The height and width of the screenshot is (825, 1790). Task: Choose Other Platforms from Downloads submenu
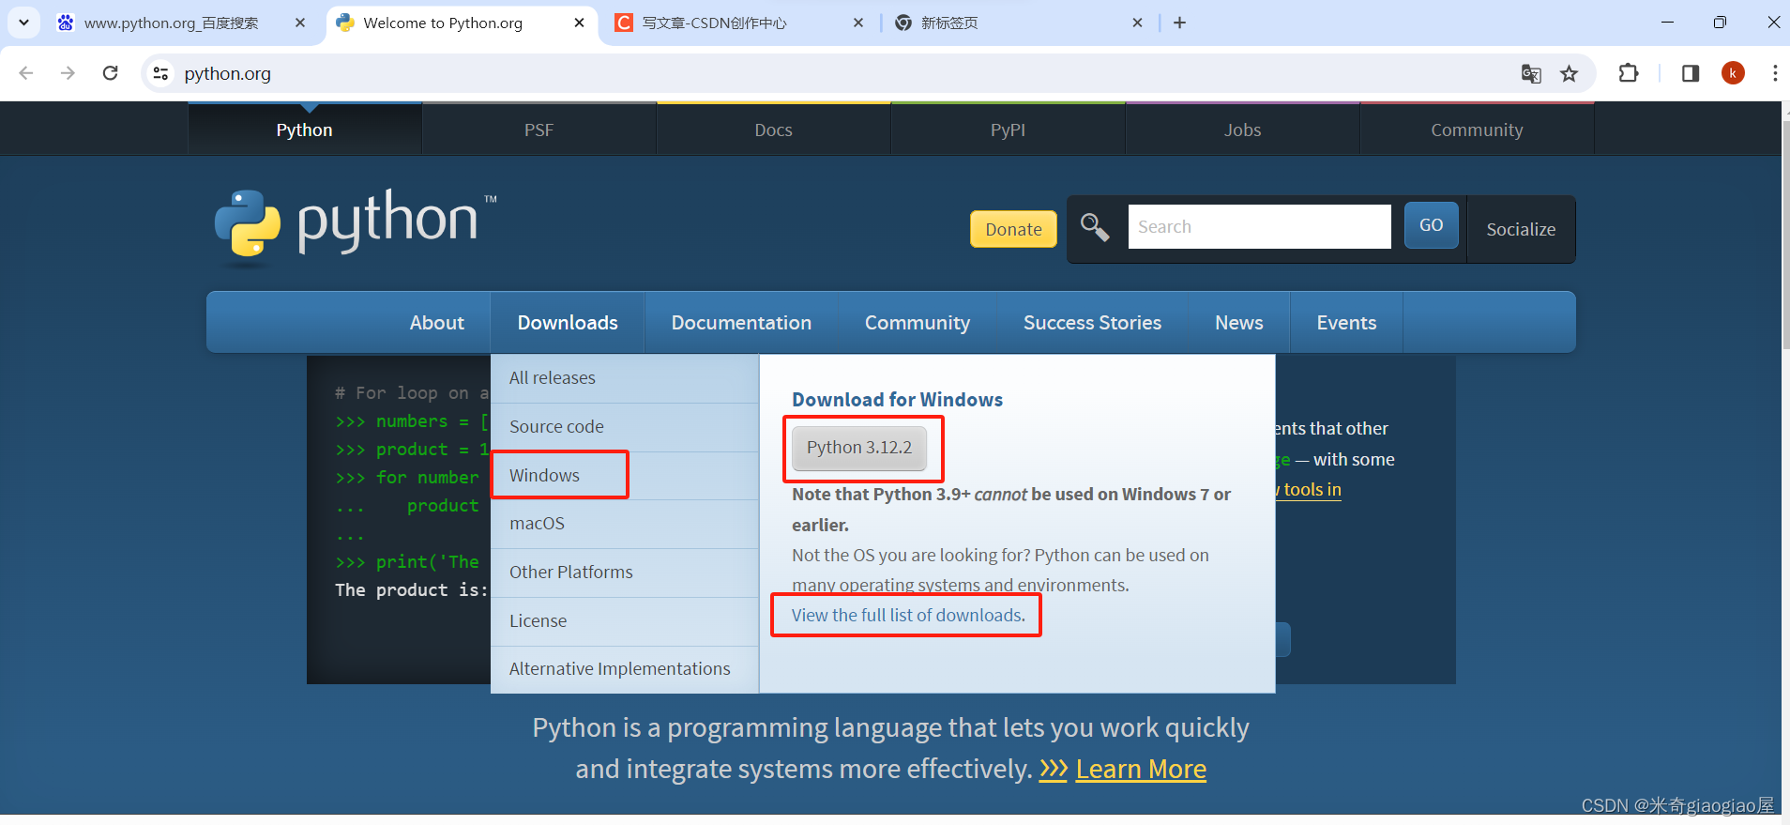pyautogui.click(x=625, y=573)
